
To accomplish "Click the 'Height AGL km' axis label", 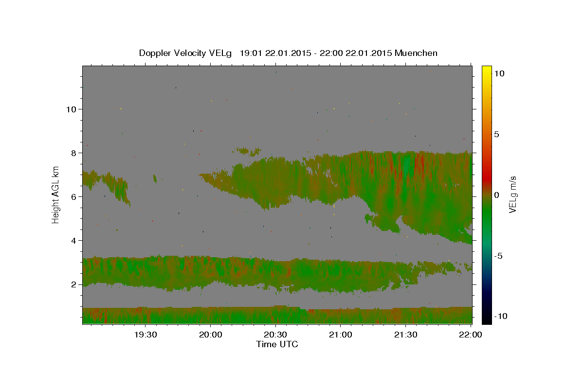I will point(56,194).
